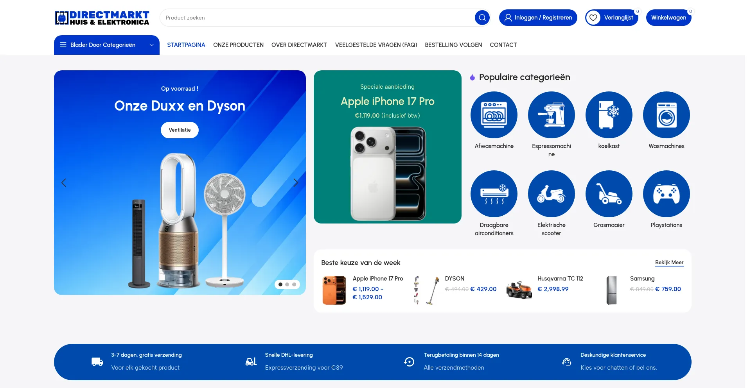Open the Winkelwagen cart button

669,18
